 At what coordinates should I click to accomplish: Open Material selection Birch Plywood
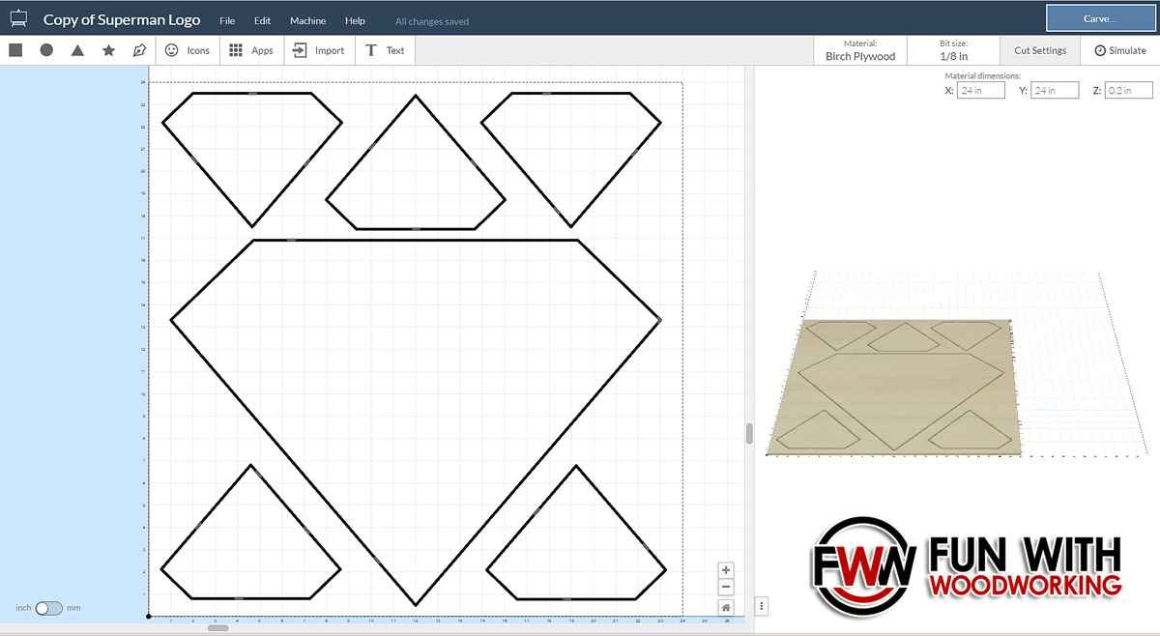860,50
